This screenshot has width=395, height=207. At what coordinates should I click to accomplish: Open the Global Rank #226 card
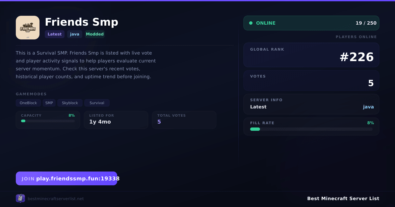tap(311, 55)
